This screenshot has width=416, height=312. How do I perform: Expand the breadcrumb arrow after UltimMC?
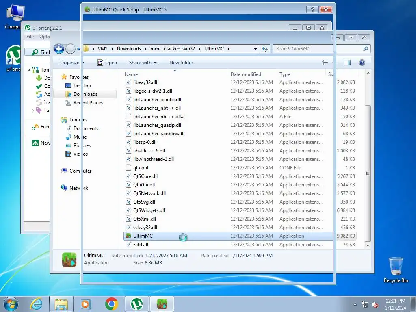pos(228,49)
